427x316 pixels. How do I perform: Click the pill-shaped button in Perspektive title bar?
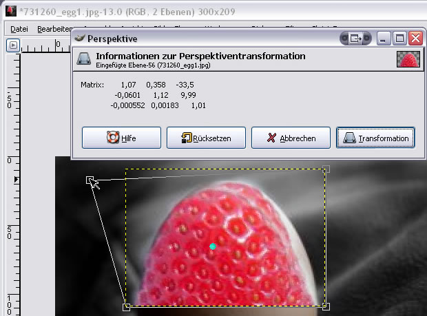click(355, 39)
